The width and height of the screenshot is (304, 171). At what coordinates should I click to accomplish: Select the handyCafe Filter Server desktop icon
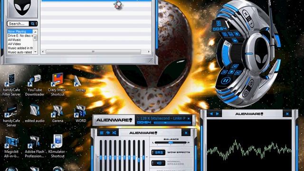point(11,85)
